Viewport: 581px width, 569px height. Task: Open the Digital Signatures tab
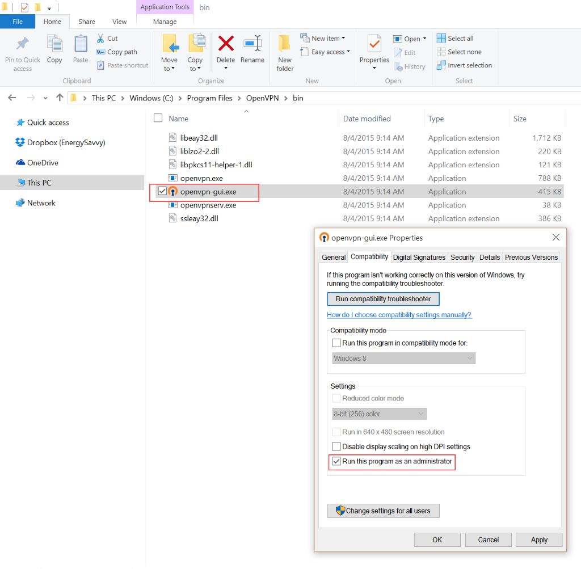tap(419, 257)
